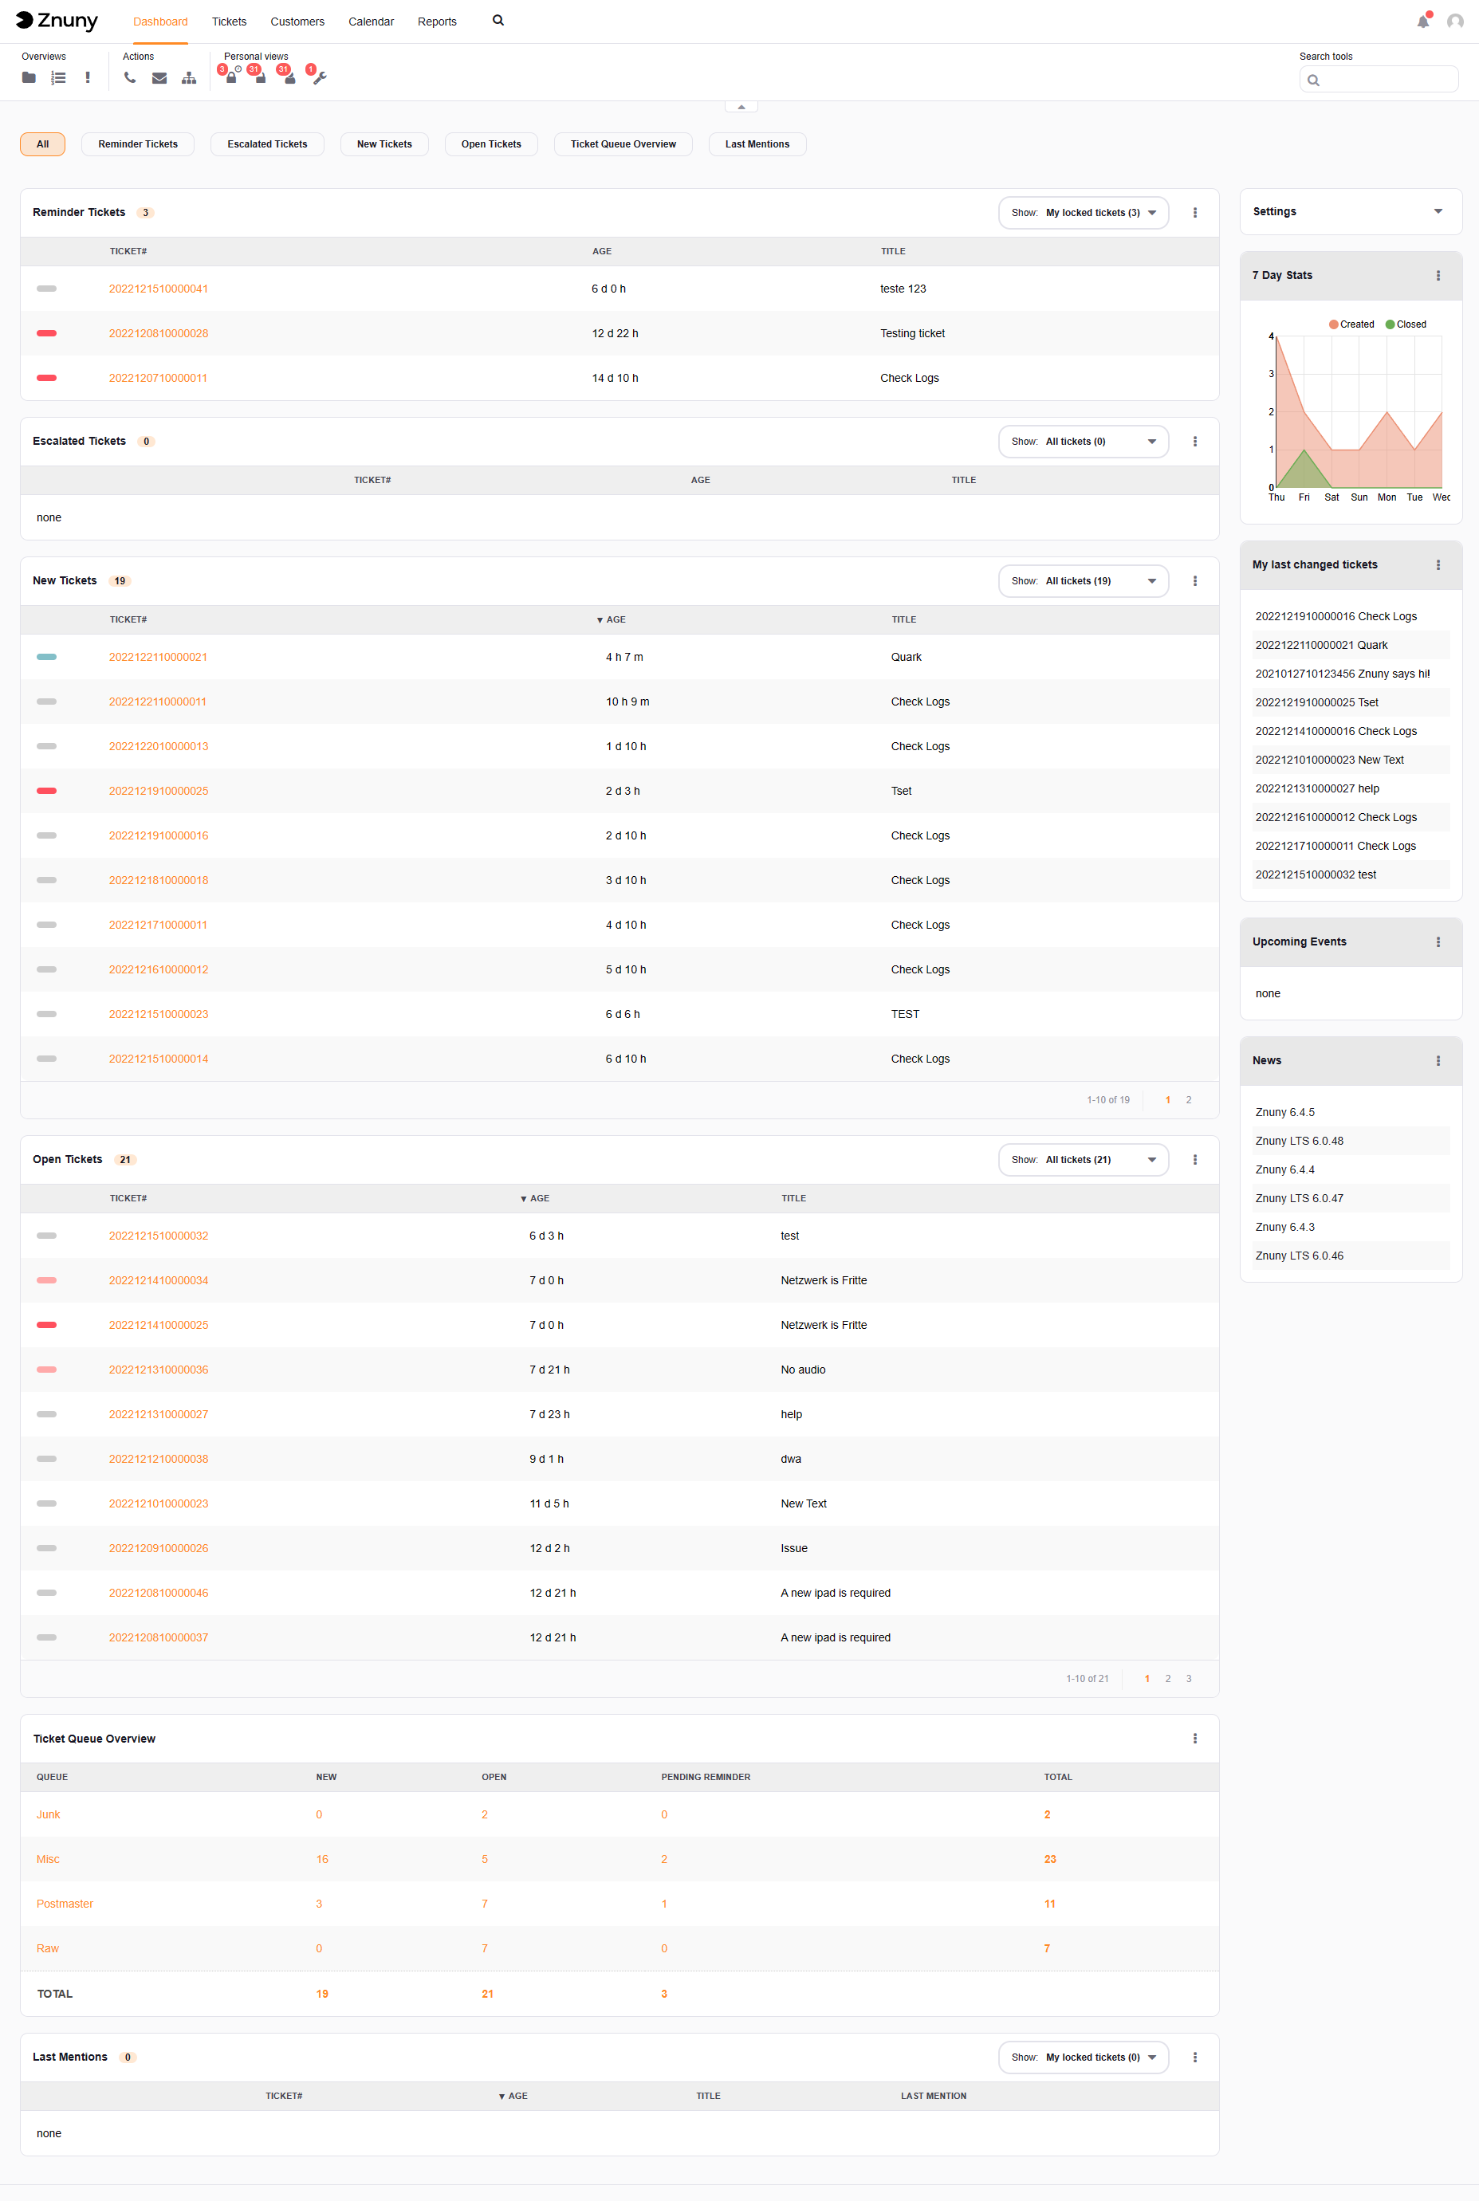Image resolution: width=1479 pixels, height=2201 pixels.
Task: Expand the Settings panel
Action: tap(1438, 211)
